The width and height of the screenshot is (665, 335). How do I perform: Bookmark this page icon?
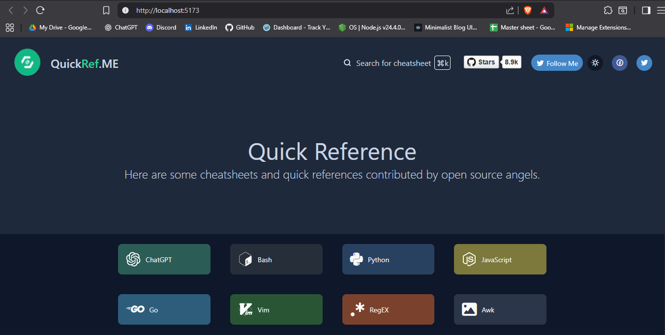pyautogui.click(x=106, y=10)
